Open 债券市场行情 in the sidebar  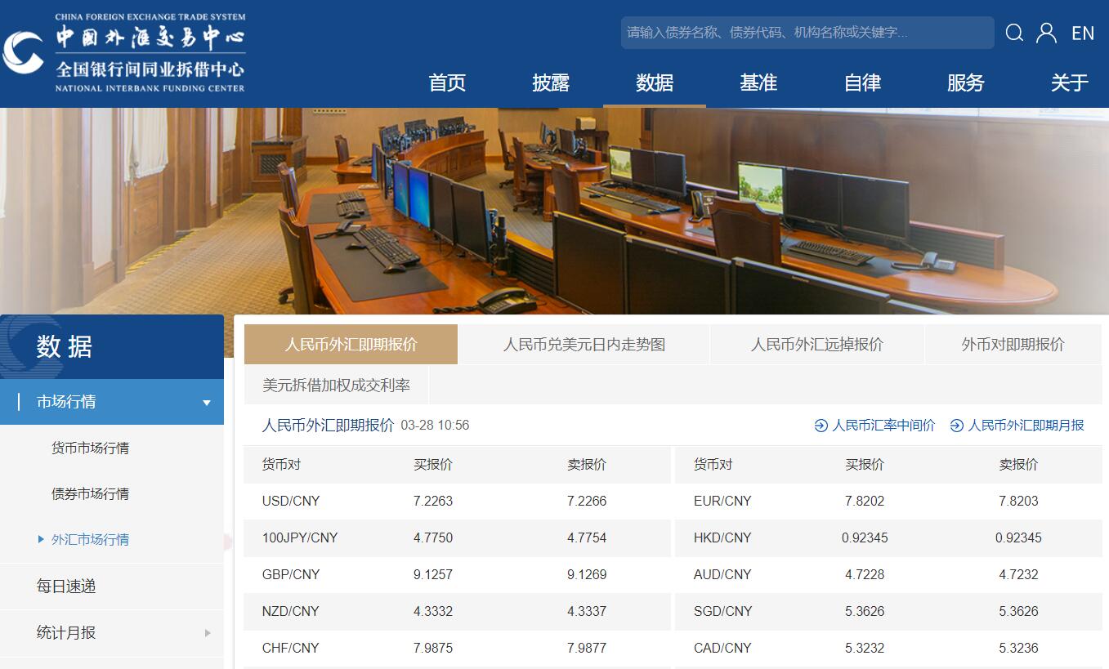coord(90,493)
